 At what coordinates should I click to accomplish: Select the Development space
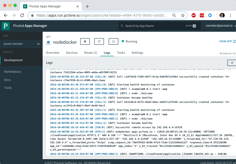click(13, 60)
